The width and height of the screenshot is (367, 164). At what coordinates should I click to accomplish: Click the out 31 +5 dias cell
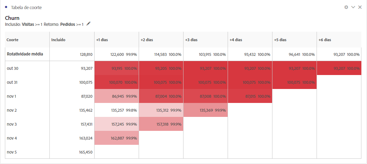tap(295, 82)
